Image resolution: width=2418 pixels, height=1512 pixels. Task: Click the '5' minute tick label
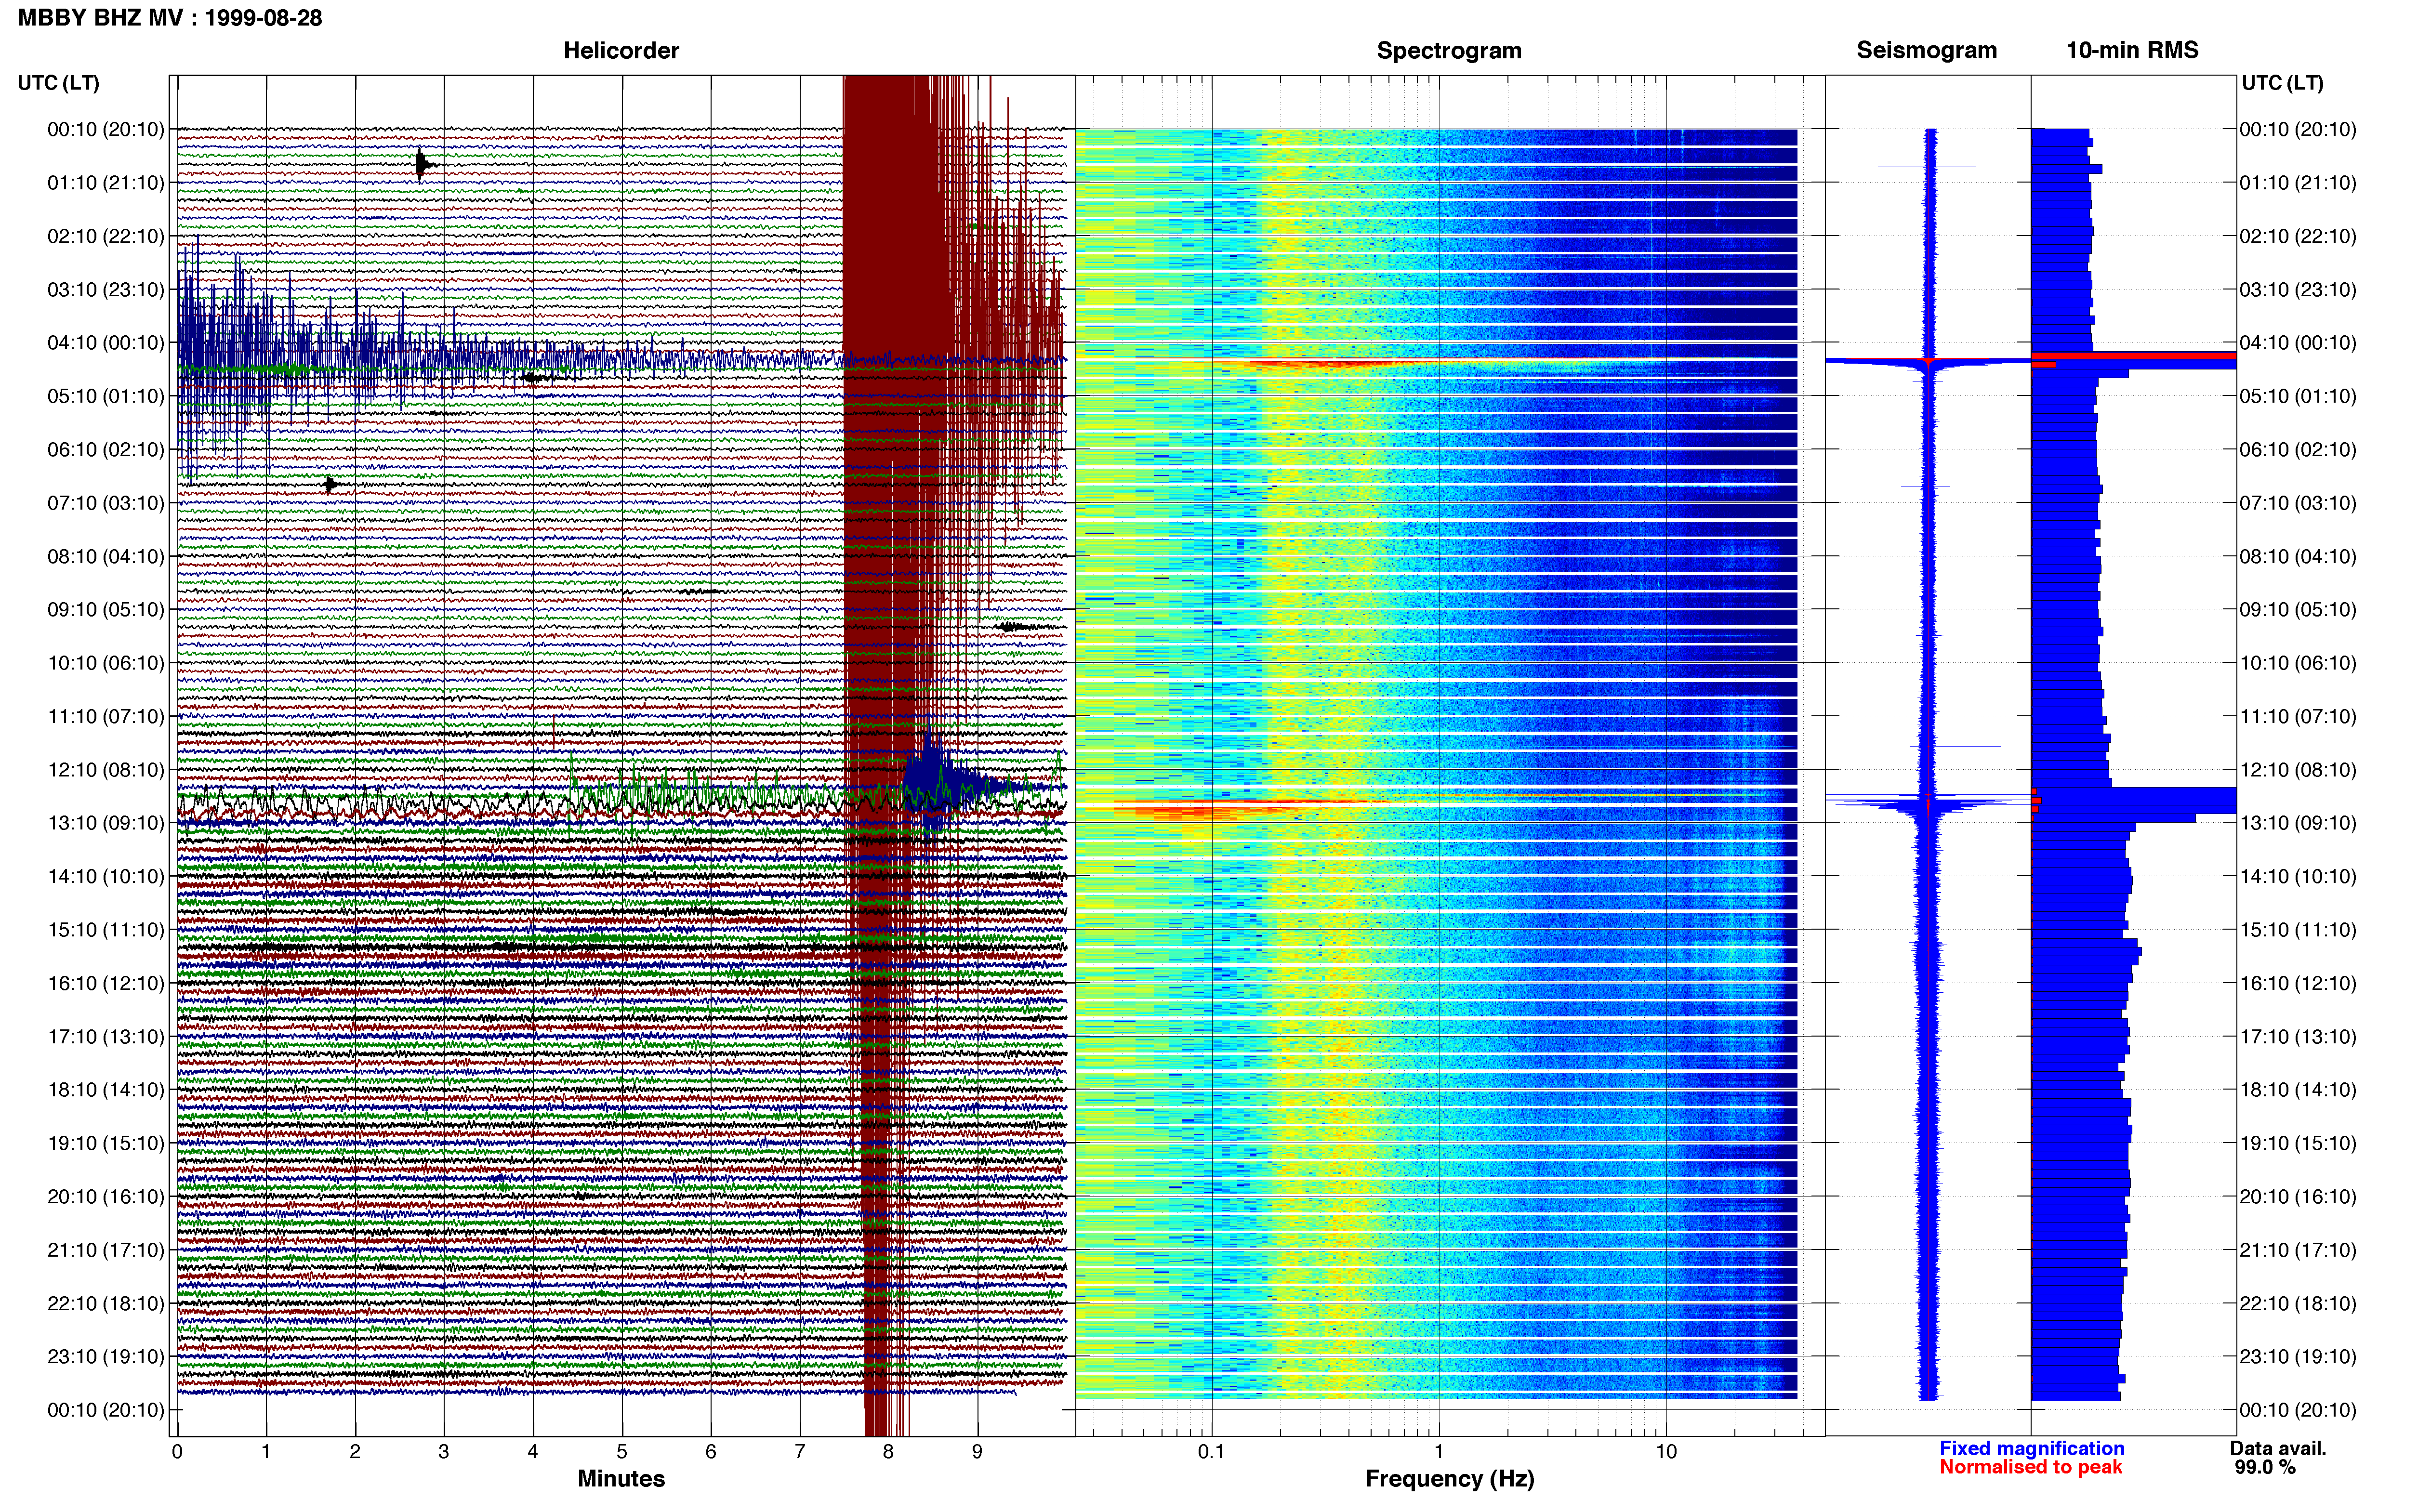point(622,1451)
